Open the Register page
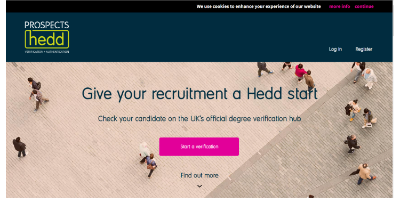Screen dimensions: 400x203 pyautogui.click(x=364, y=49)
